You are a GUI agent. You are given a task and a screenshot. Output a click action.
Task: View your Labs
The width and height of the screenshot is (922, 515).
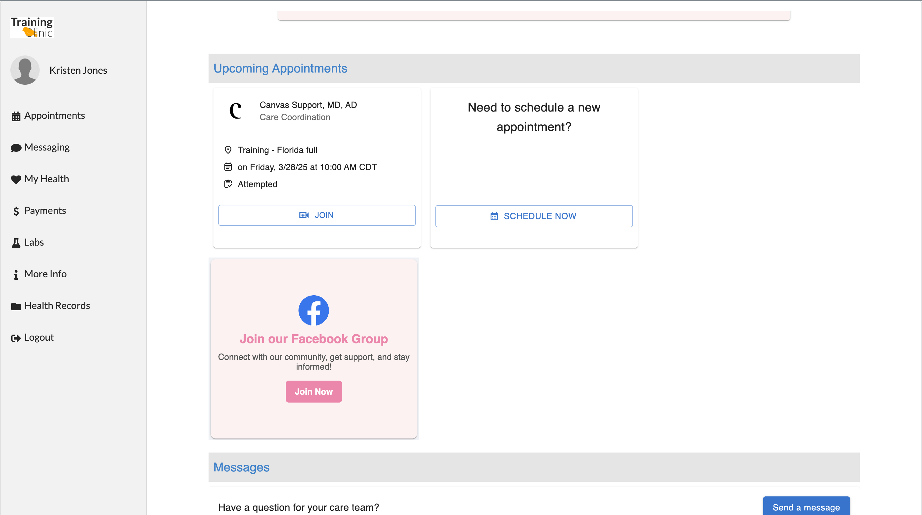[34, 242]
